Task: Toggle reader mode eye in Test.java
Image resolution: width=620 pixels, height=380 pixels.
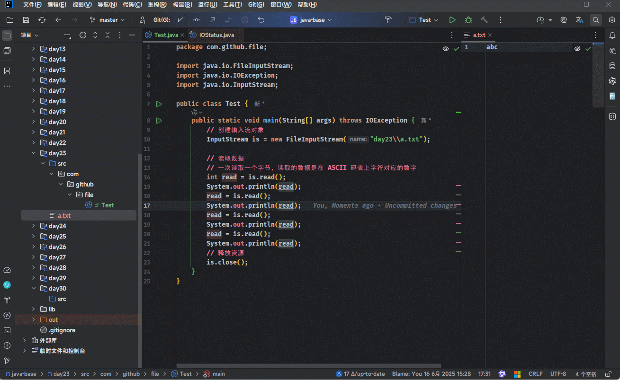Action: [x=446, y=49]
